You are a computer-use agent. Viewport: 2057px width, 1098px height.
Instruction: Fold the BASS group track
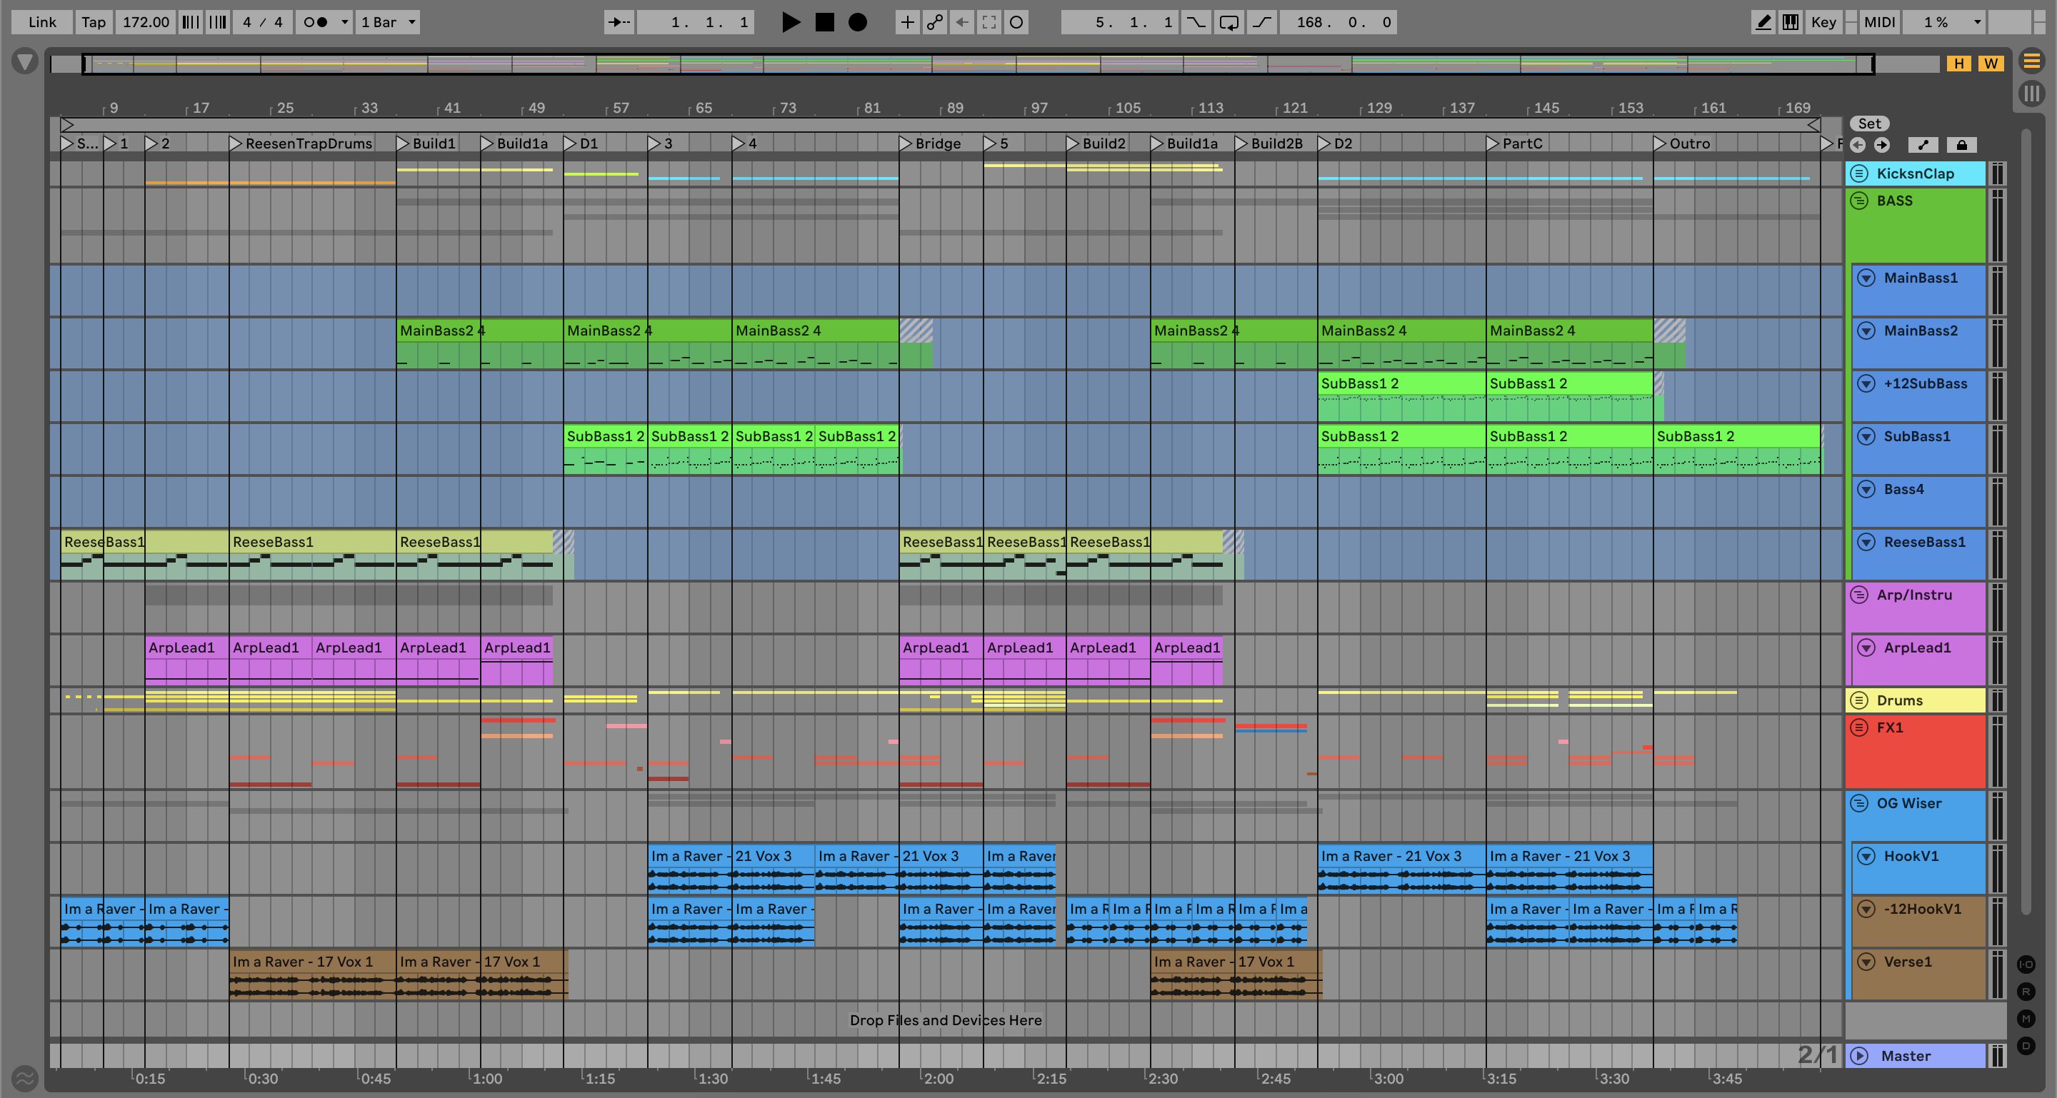coord(1859,201)
